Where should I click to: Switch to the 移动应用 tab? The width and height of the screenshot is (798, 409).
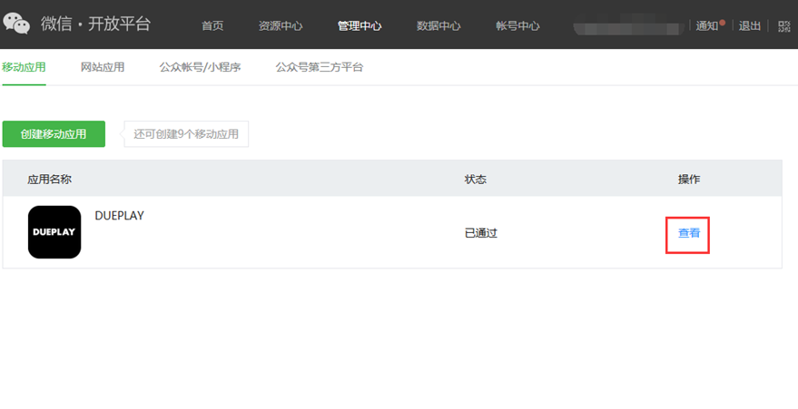click(x=24, y=67)
